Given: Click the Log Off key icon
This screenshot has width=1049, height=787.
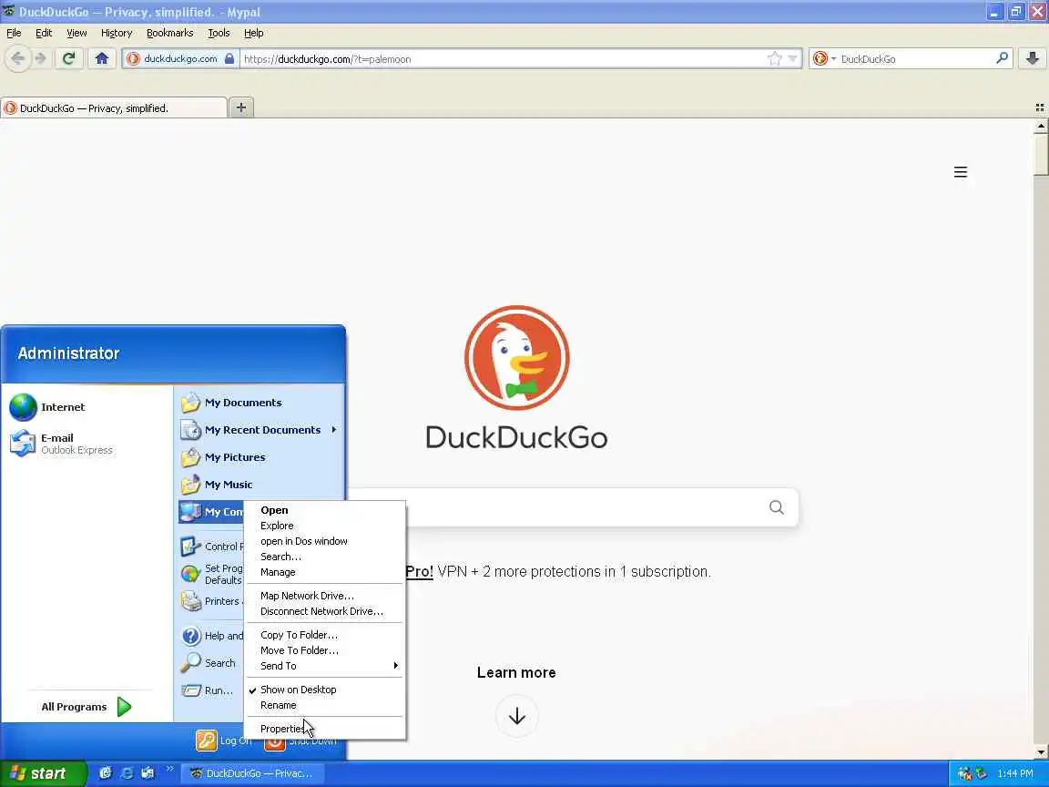Looking at the screenshot, I should tap(206, 741).
